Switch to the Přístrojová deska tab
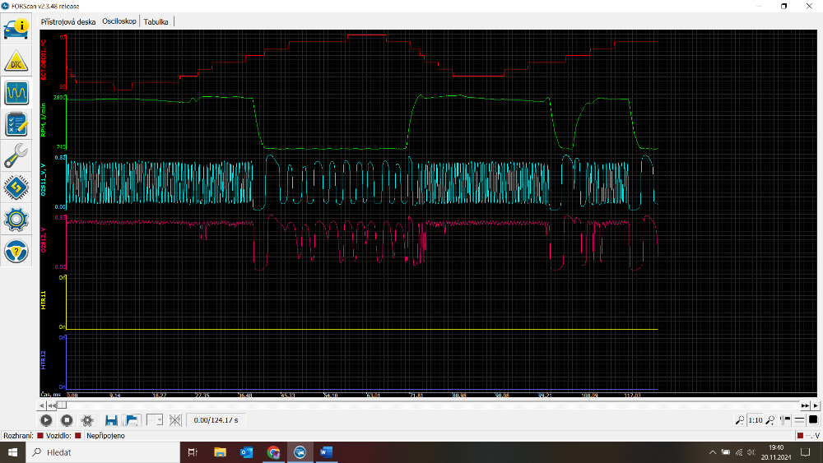Screen dimensions: 823x463 click(x=69, y=21)
